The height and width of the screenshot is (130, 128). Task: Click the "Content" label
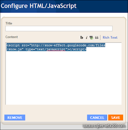pos(12,37)
